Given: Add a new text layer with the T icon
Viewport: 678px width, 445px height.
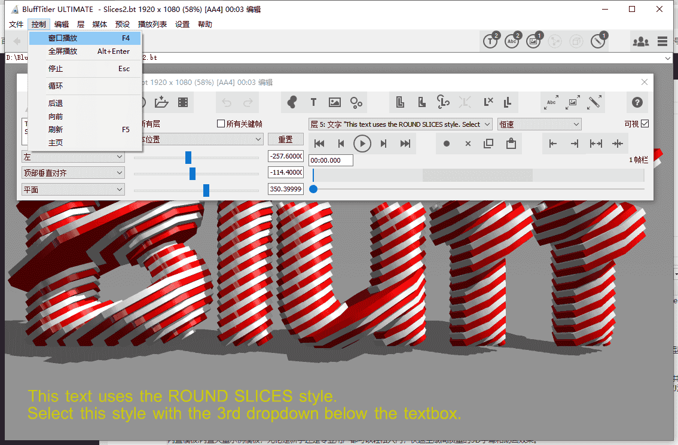Looking at the screenshot, I should point(313,102).
